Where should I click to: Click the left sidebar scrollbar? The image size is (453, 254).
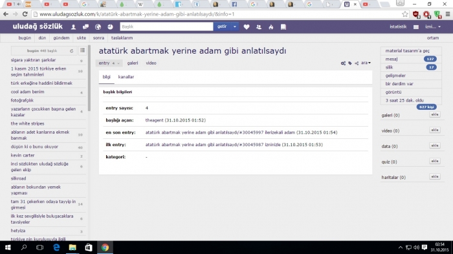(89, 78)
